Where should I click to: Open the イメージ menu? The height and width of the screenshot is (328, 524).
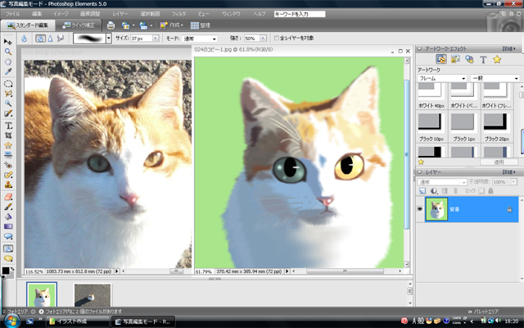61,14
